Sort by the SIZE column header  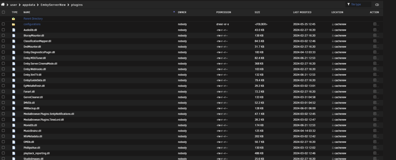click(257, 12)
